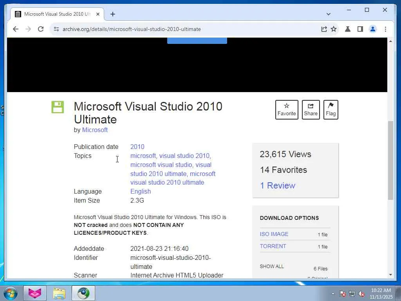
Task: Open the Chrome three-dot menu
Action: click(385, 29)
